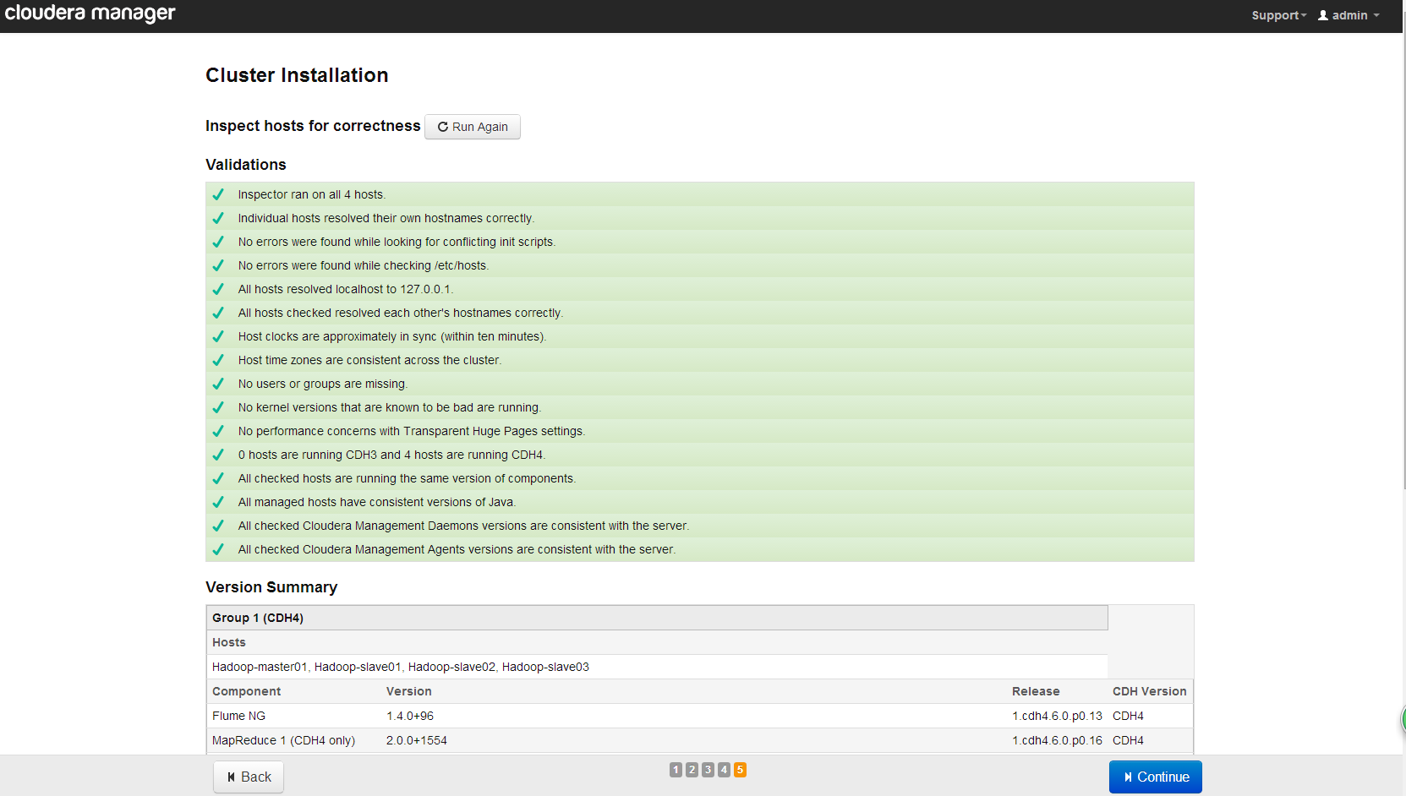Open the admin user dropdown
1406x796 pixels.
point(1349,15)
